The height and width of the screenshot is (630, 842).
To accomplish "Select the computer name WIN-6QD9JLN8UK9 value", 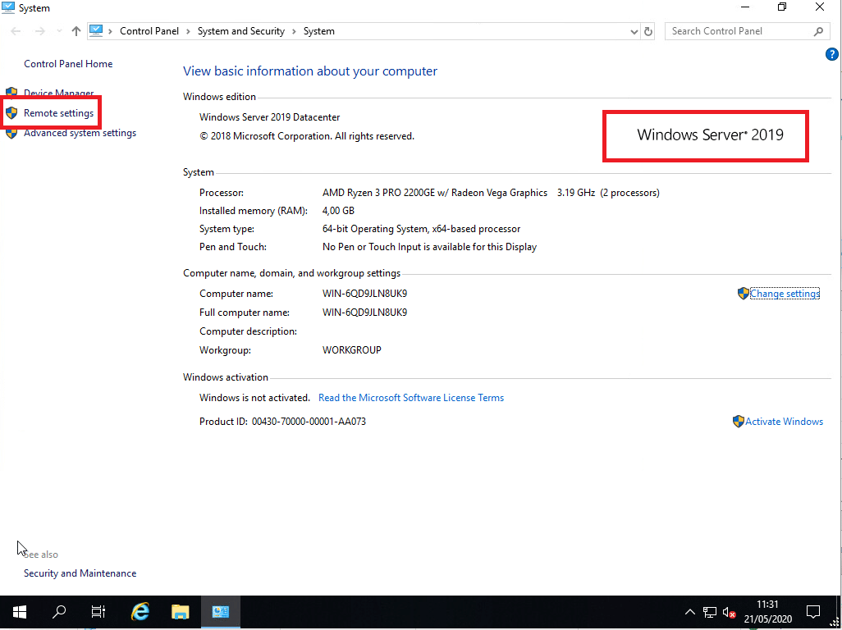I will pyautogui.click(x=364, y=294).
